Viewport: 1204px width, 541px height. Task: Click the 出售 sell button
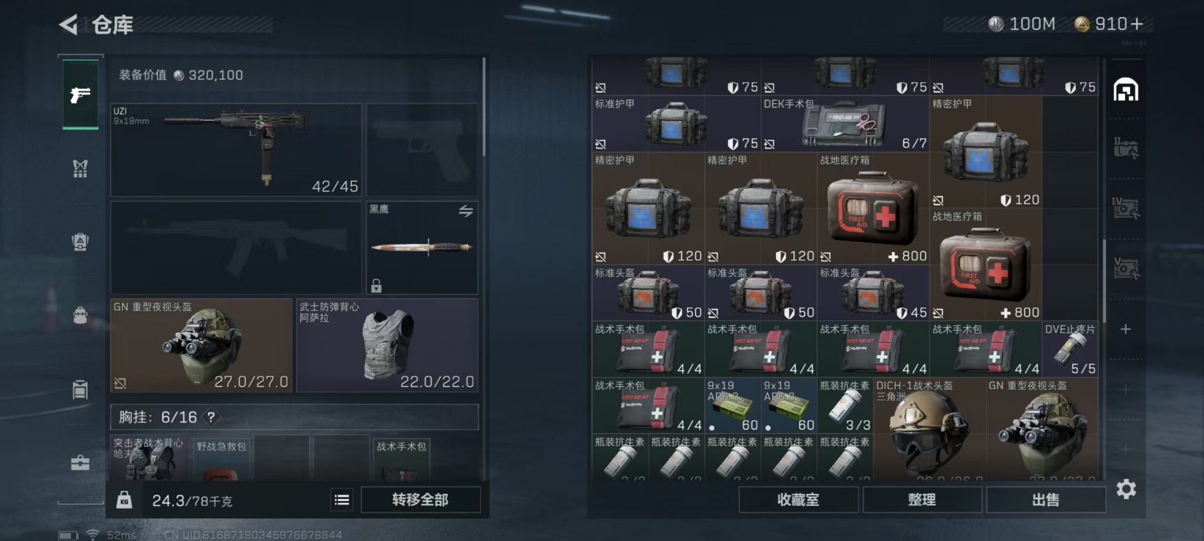pos(1046,500)
